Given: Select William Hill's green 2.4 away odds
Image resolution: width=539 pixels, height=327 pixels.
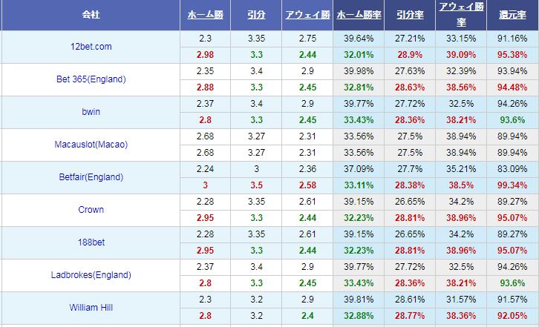Looking at the screenshot, I should coord(307,316).
